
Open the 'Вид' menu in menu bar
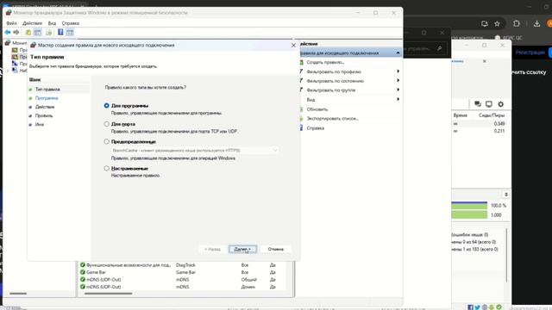click(52, 23)
